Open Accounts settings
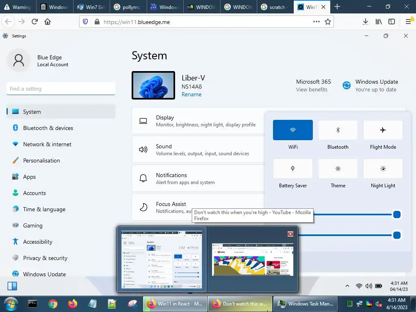Viewport: 416px width, 312px height. pyautogui.click(x=61, y=193)
